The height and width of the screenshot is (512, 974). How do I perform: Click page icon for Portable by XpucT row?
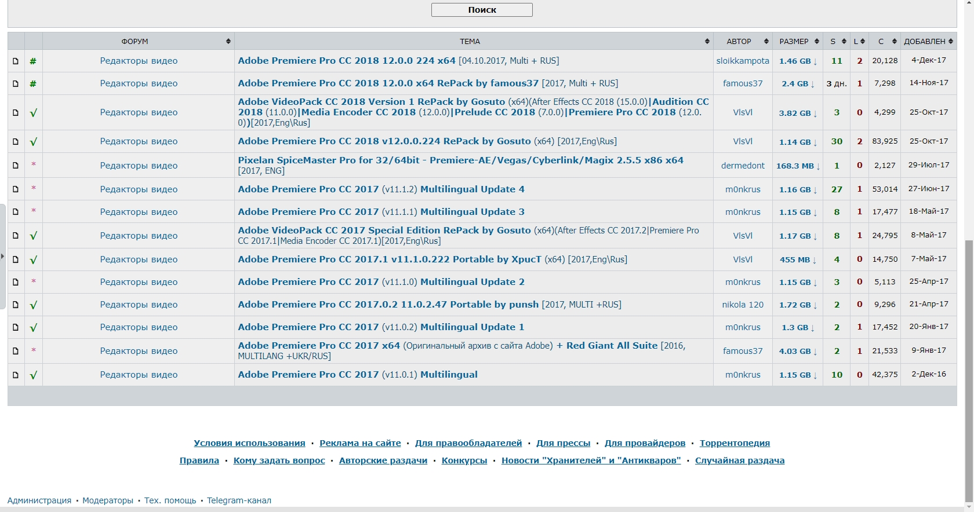[16, 259]
